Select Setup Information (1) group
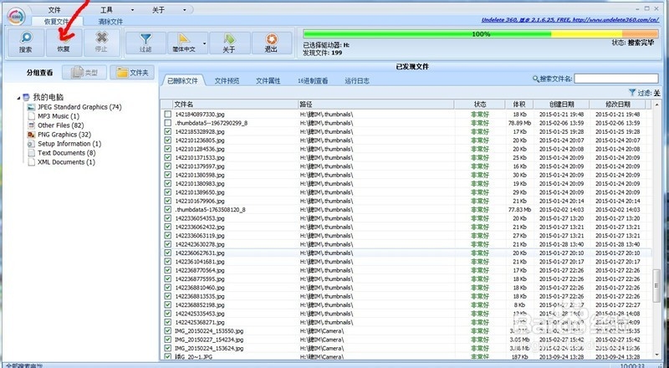 69,144
